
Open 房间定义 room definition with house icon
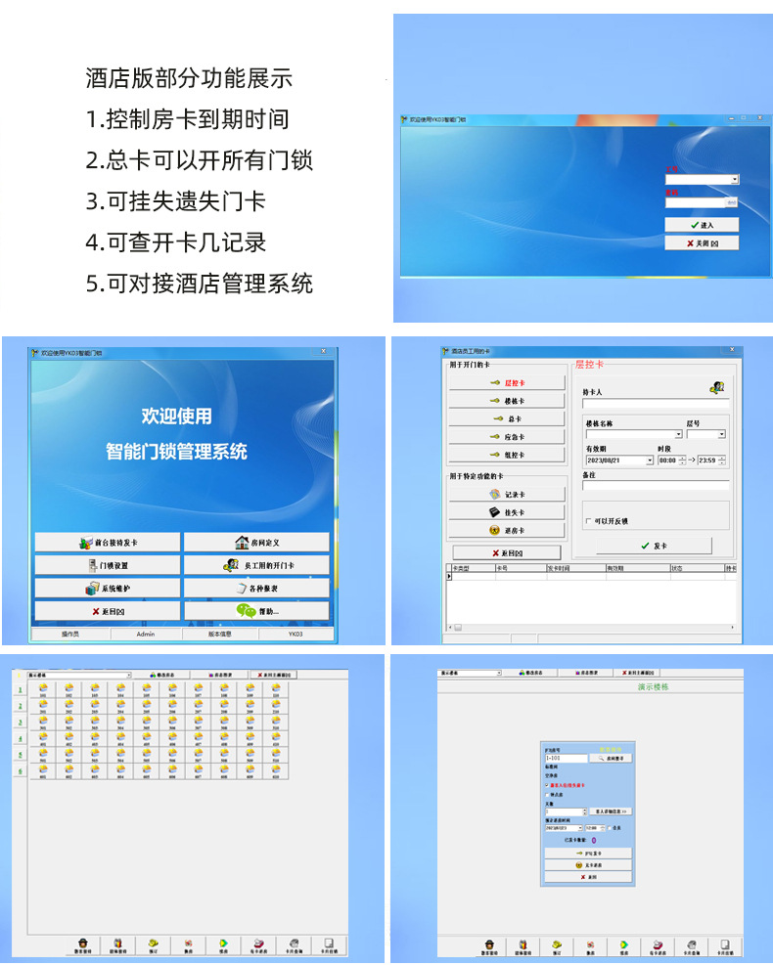[x=256, y=543]
